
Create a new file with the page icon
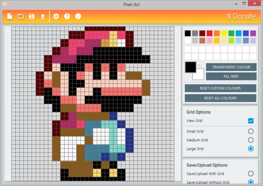pos(9,16)
